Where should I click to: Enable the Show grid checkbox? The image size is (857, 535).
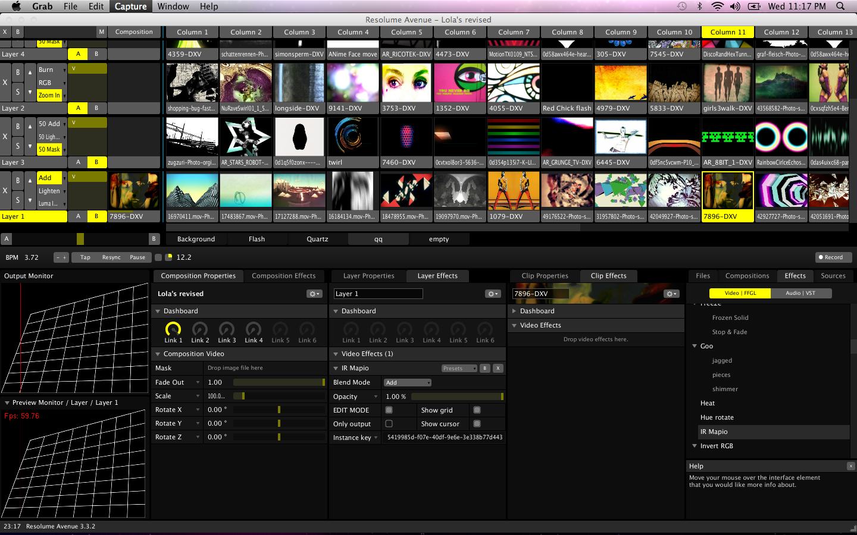477,410
